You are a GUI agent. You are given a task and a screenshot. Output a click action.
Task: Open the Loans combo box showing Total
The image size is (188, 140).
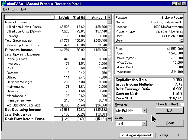[x=131, y=123]
